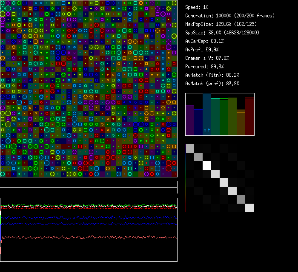Click the purple bar in the histogram
This screenshot has width=298, height=272.
[190, 121]
